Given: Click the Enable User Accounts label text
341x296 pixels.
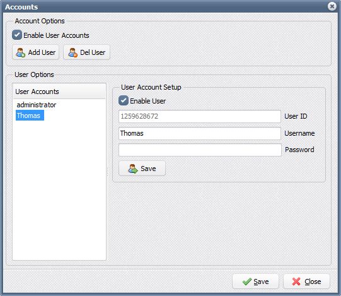Looking at the screenshot, I should pyautogui.click(x=56, y=35).
